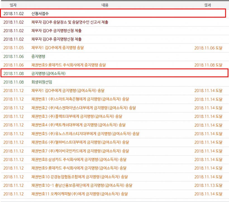The height and width of the screenshot is (202, 229).
Task: Click 채권번호9 롯데카드 주식회사에게 중지명령 송달
Action: 68,65
